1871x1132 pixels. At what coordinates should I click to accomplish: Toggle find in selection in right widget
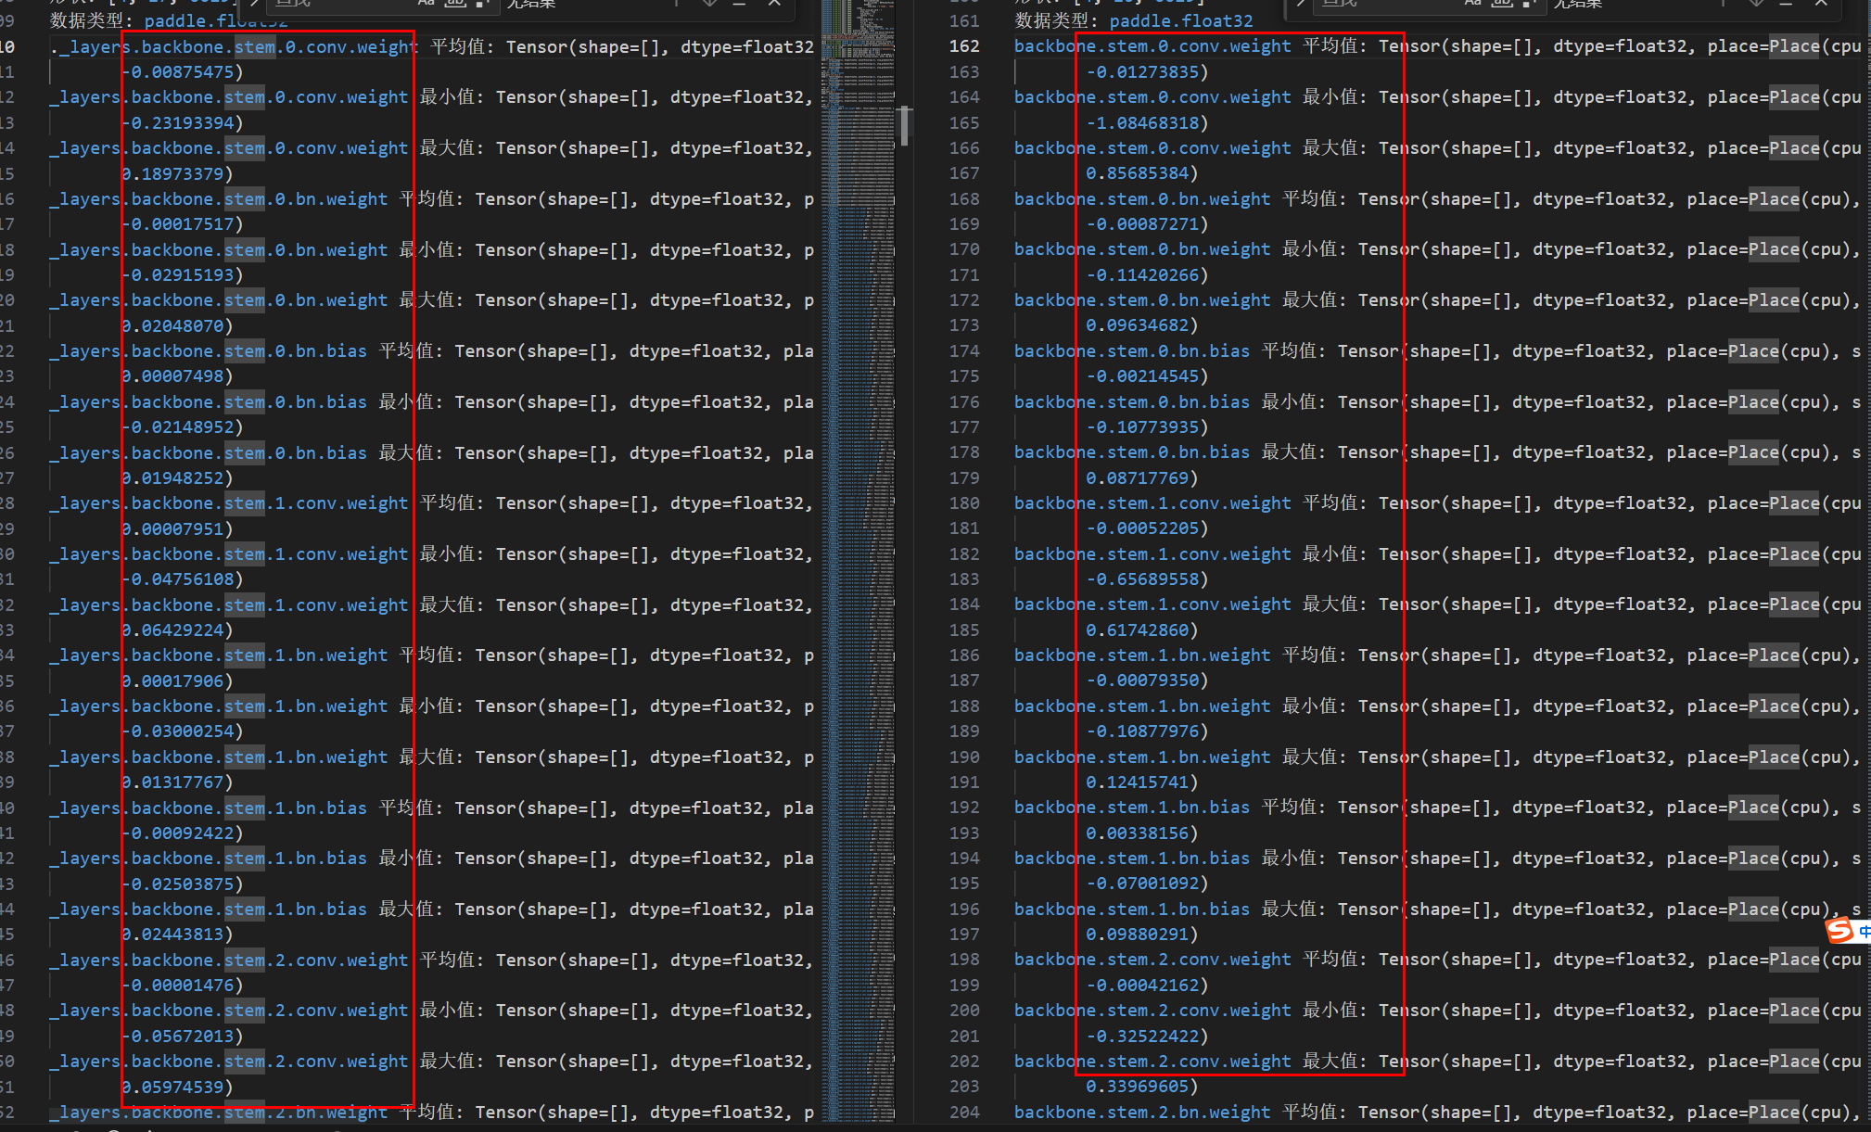[1787, 3]
